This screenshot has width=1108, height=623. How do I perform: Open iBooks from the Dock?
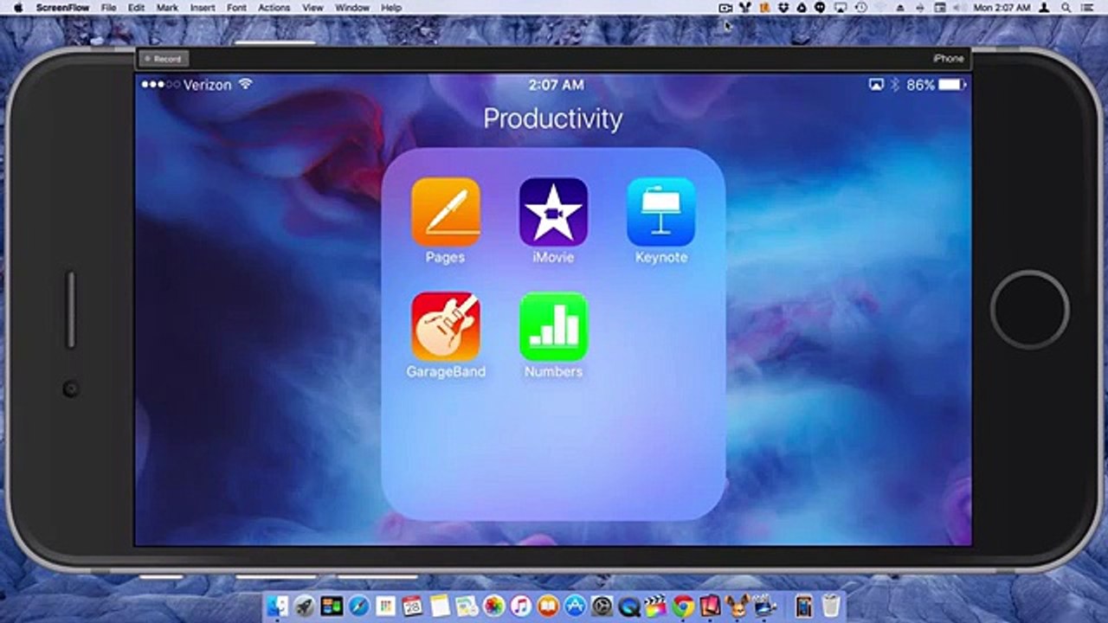coord(547,606)
